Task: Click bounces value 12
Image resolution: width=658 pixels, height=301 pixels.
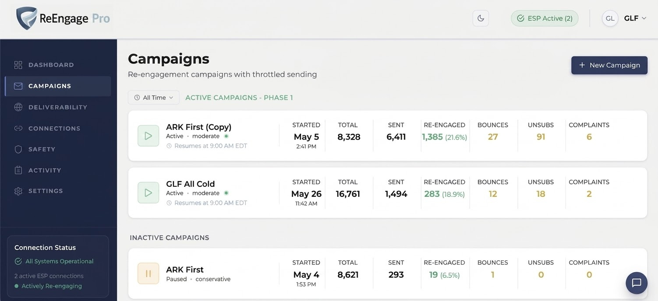Action: (493, 194)
